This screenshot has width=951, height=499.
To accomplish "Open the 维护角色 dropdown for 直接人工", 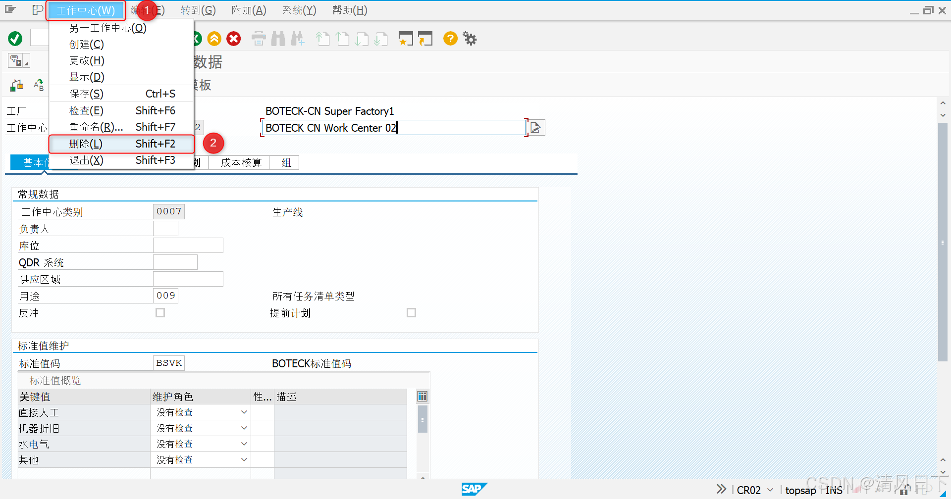I will point(244,412).
